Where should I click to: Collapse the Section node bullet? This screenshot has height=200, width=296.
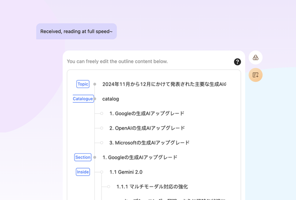[x=95, y=157]
